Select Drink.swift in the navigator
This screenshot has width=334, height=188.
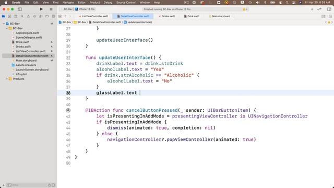pos(22,42)
